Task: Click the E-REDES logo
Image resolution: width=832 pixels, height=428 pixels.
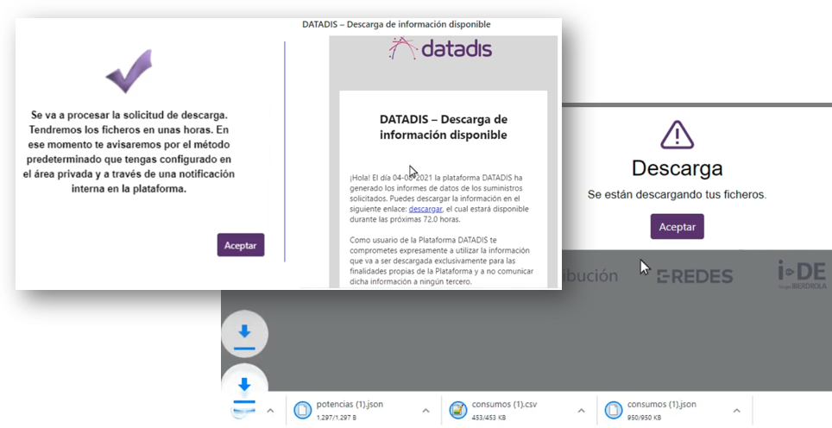Action: [x=695, y=276]
